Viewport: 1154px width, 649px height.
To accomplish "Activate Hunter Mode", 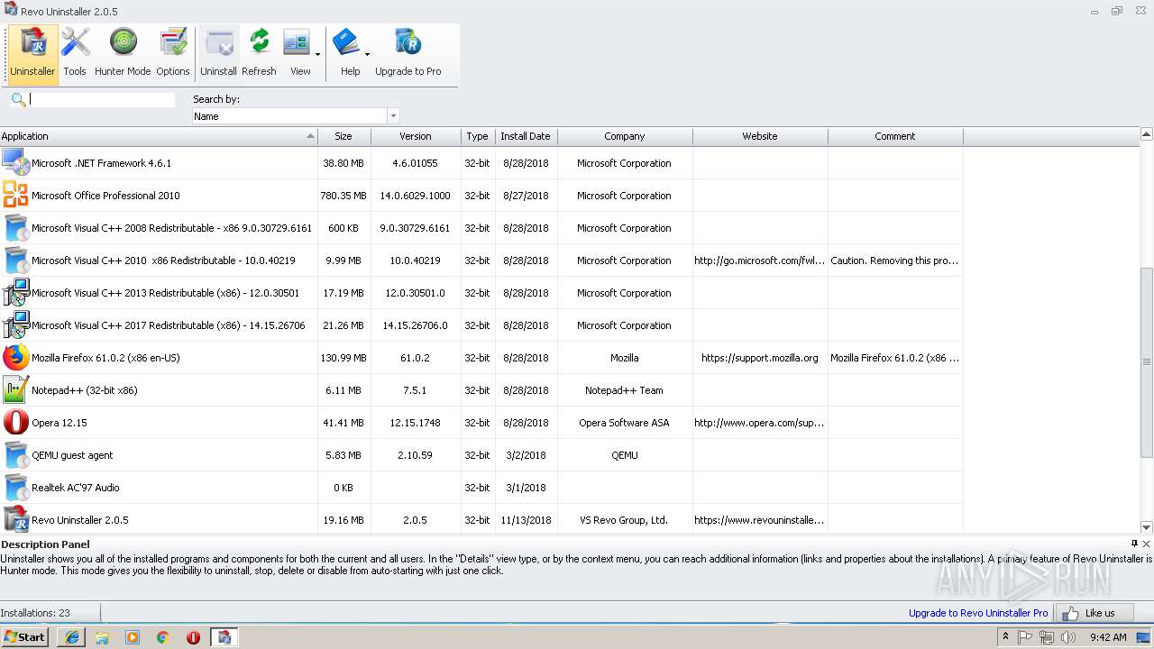I will 123,54.
